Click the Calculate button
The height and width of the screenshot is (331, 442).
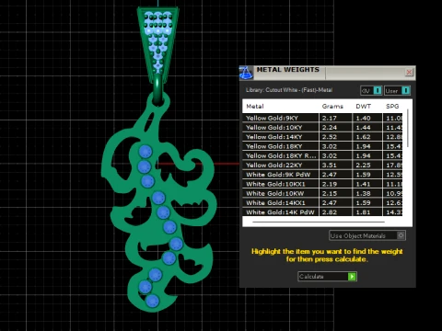pyautogui.click(x=327, y=277)
